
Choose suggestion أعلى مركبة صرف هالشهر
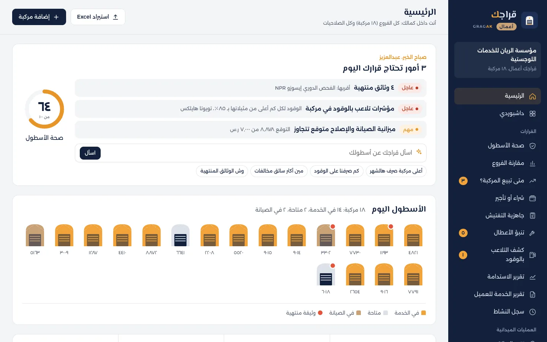pyautogui.click(x=396, y=171)
